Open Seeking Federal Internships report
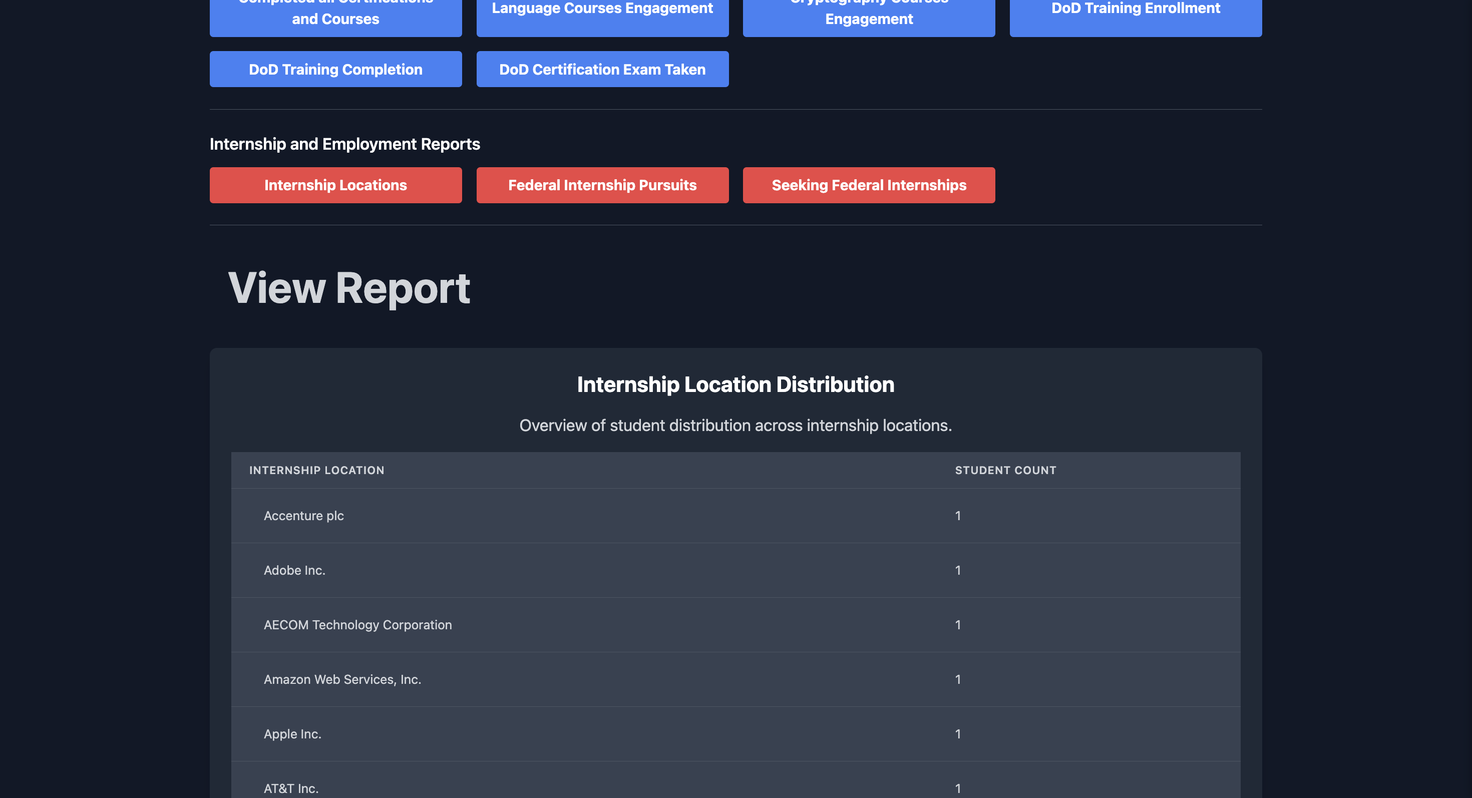 tap(869, 185)
